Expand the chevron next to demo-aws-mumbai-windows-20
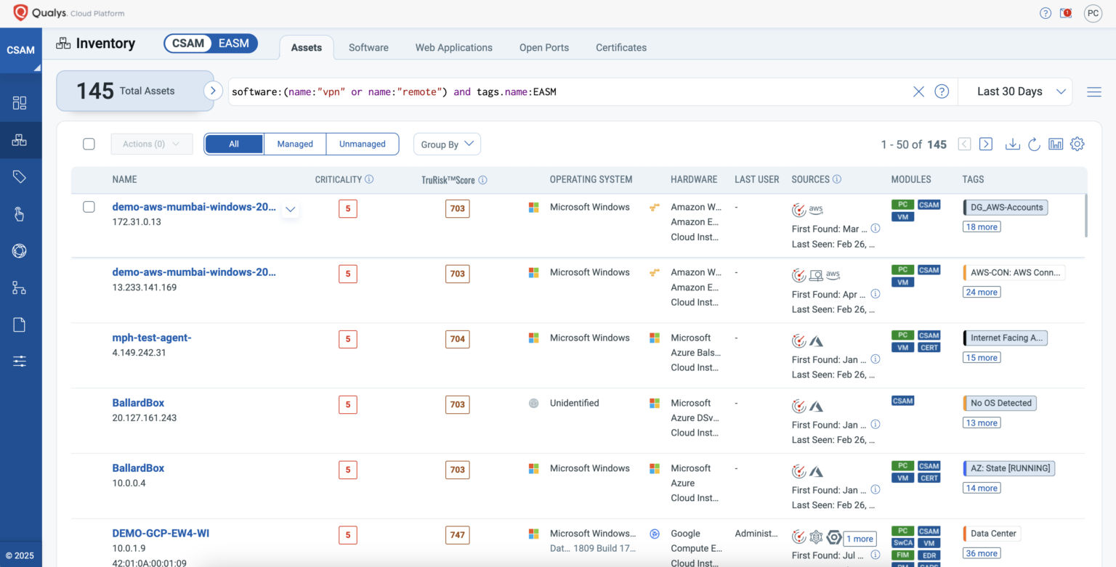Image resolution: width=1116 pixels, height=567 pixels. tap(290, 208)
